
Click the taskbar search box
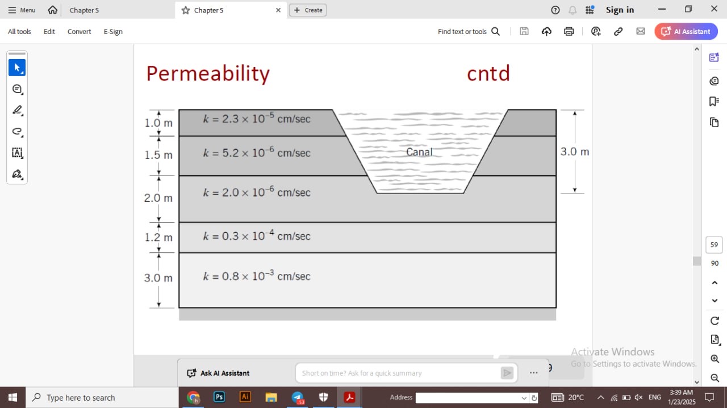[x=102, y=397]
